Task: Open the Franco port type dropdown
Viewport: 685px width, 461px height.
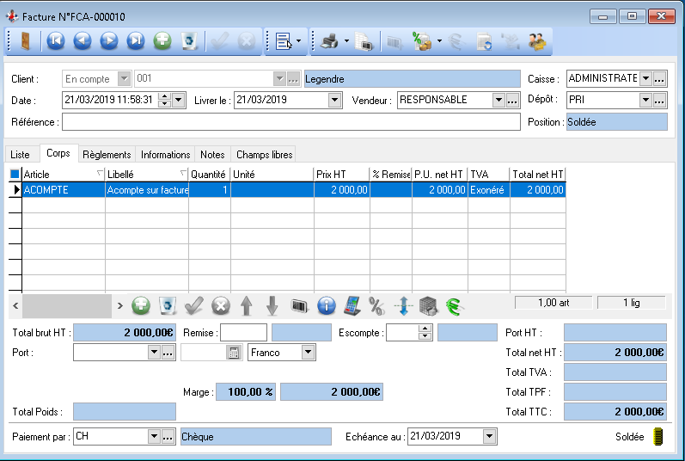Action: (308, 352)
